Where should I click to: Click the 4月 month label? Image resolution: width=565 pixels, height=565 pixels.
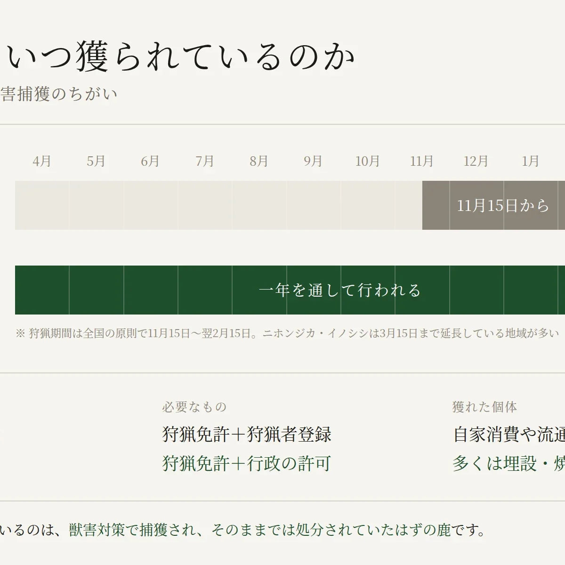coord(42,161)
